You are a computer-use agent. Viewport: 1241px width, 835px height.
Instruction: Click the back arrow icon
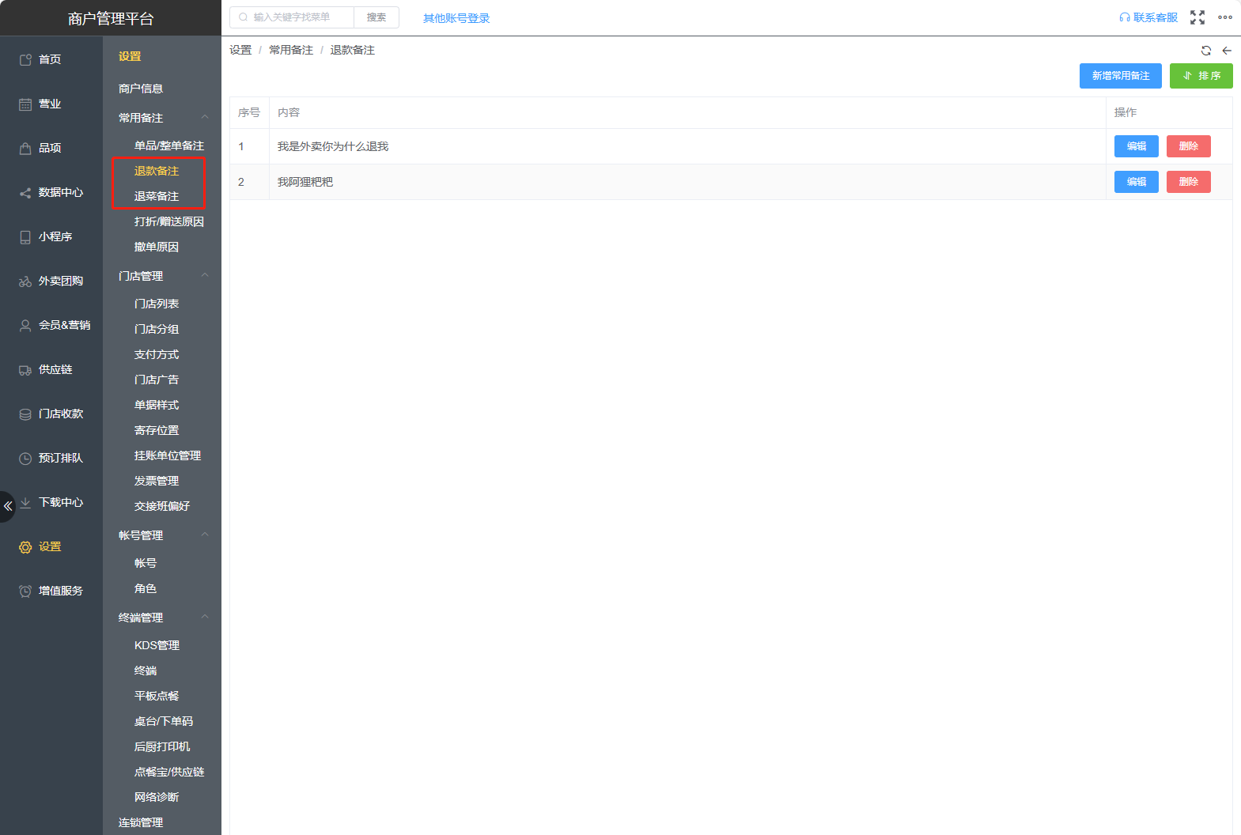1227,51
